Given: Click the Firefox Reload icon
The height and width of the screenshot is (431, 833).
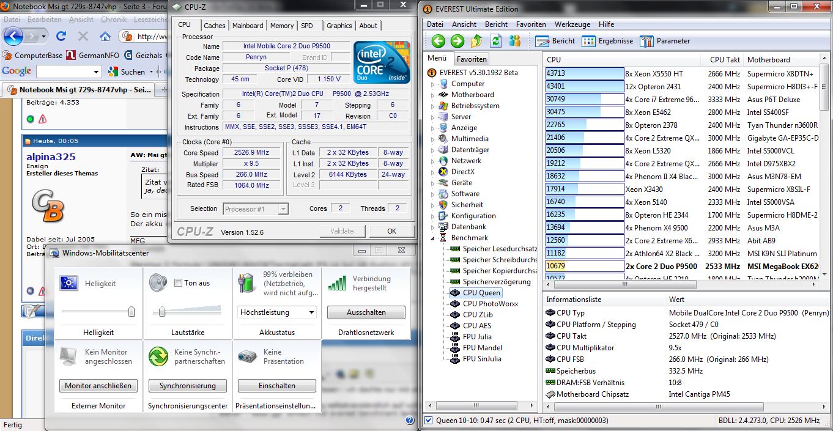Looking at the screenshot, I should click(61, 36).
